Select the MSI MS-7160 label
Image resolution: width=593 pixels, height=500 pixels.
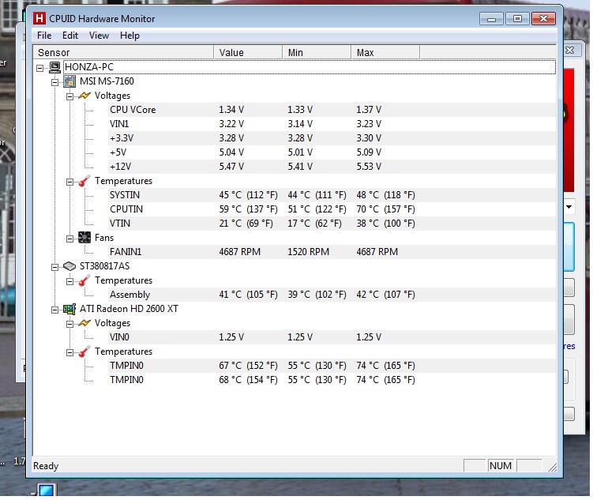pos(107,81)
